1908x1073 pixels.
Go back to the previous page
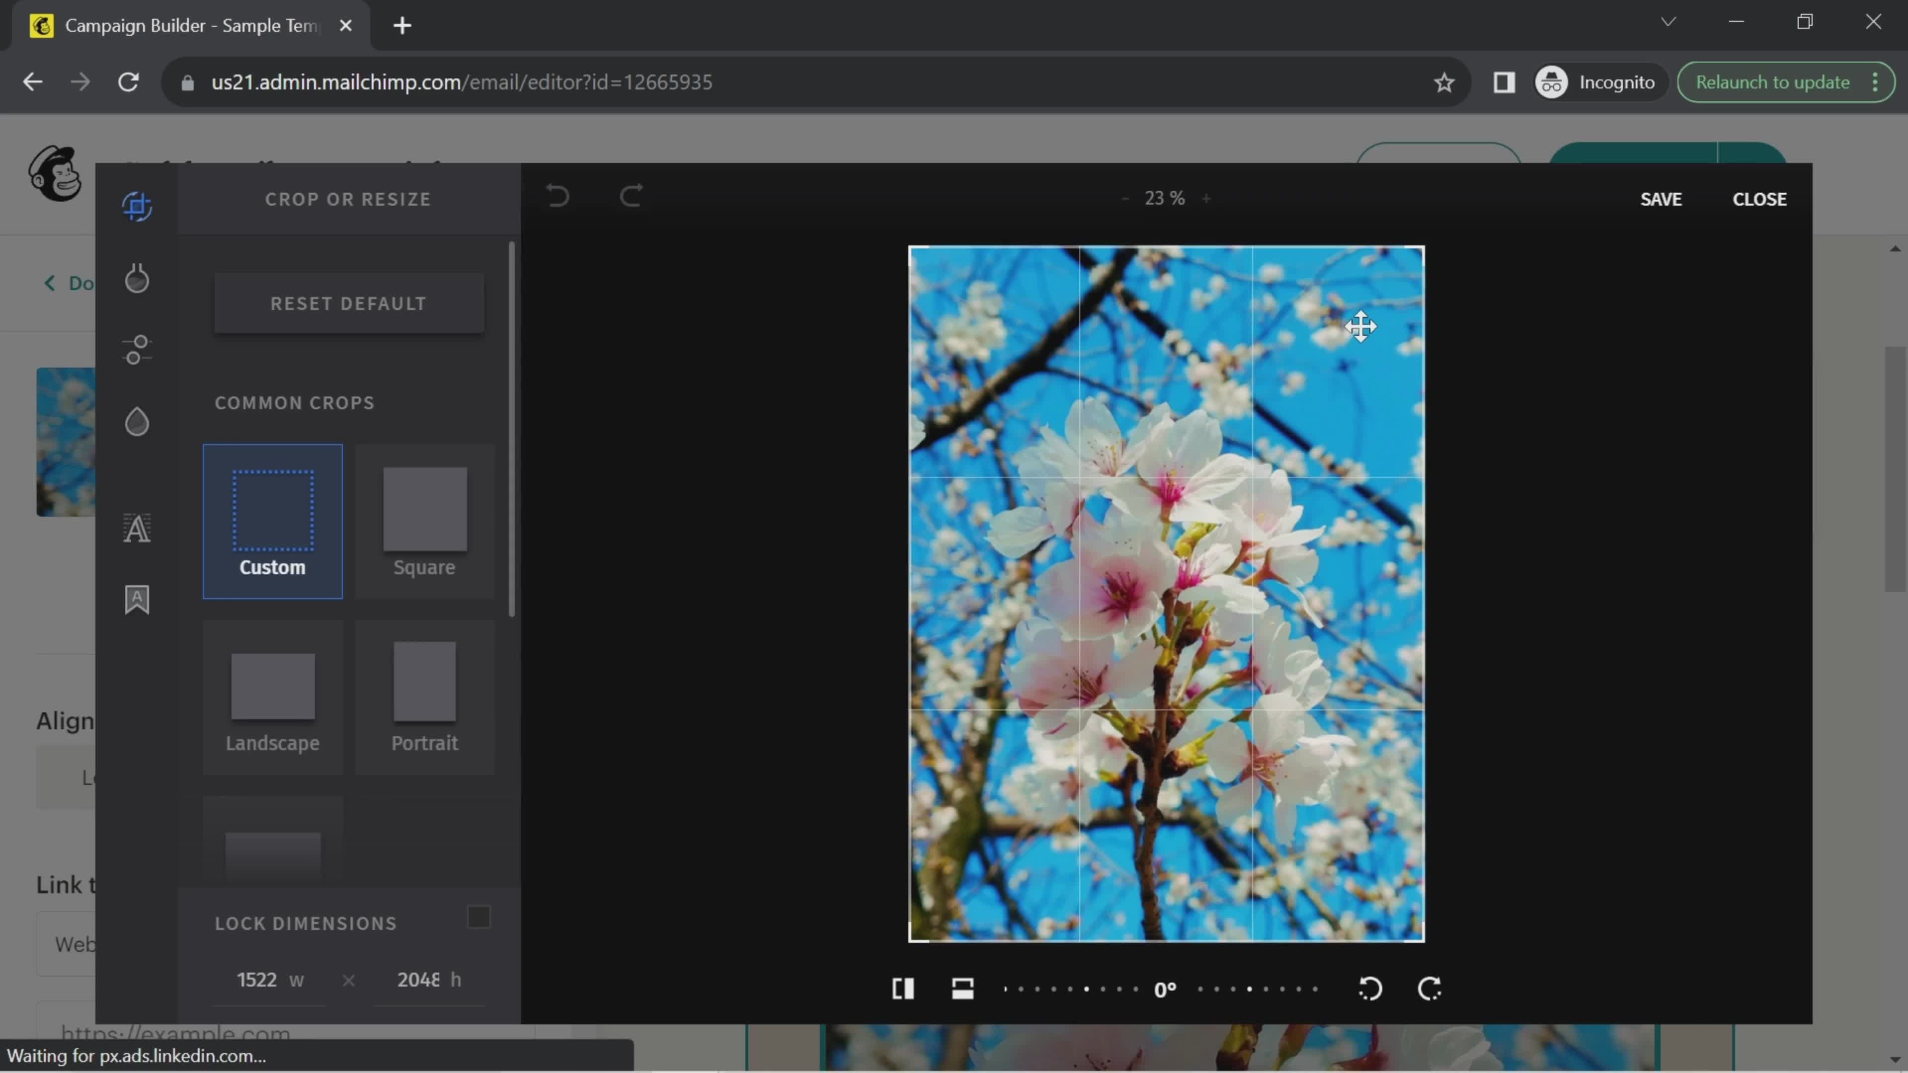pos(32,82)
